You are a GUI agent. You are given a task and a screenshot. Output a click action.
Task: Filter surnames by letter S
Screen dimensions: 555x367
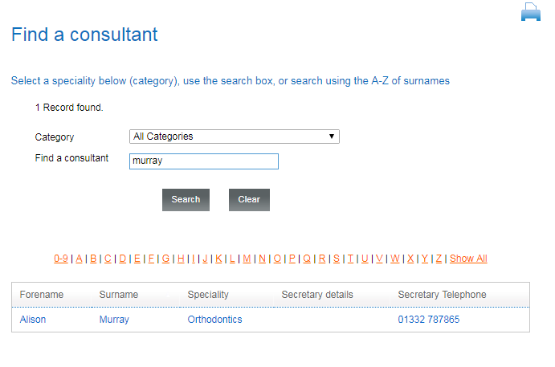337,259
